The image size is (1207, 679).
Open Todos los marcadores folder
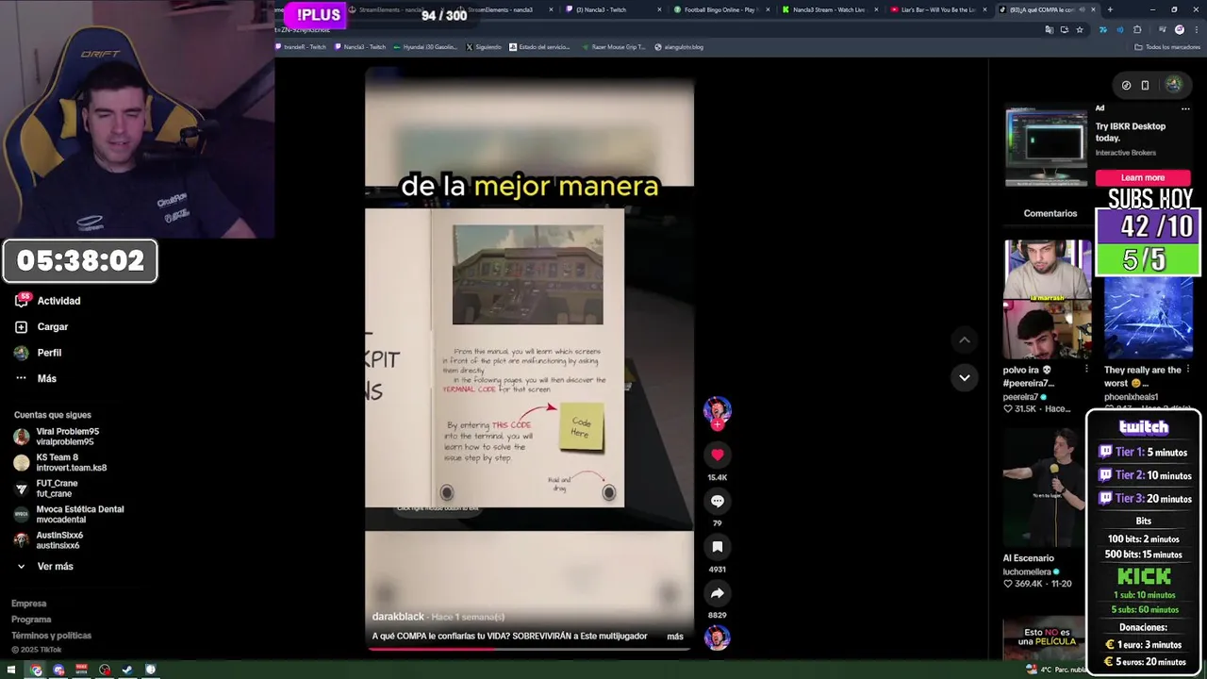point(1167,47)
